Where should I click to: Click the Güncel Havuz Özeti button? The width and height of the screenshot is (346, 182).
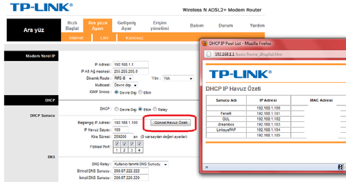[171, 123]
